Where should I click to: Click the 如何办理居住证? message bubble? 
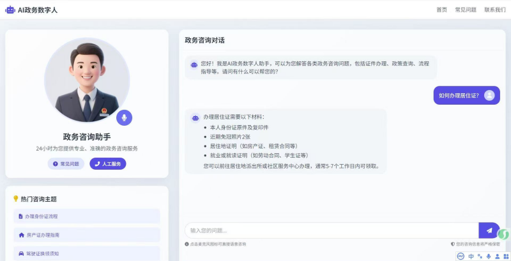467,95
